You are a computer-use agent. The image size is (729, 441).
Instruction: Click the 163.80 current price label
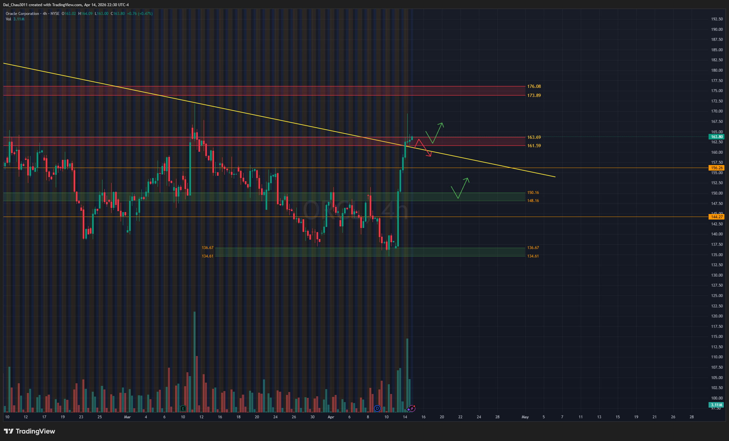[x=717, y=137]
